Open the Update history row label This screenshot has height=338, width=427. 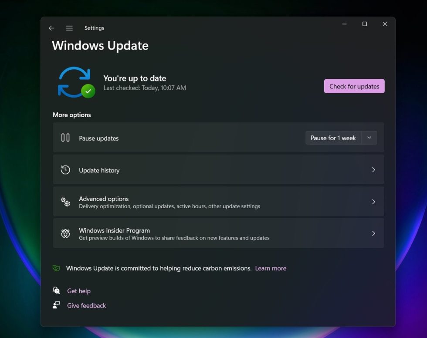tap(99, 170)
